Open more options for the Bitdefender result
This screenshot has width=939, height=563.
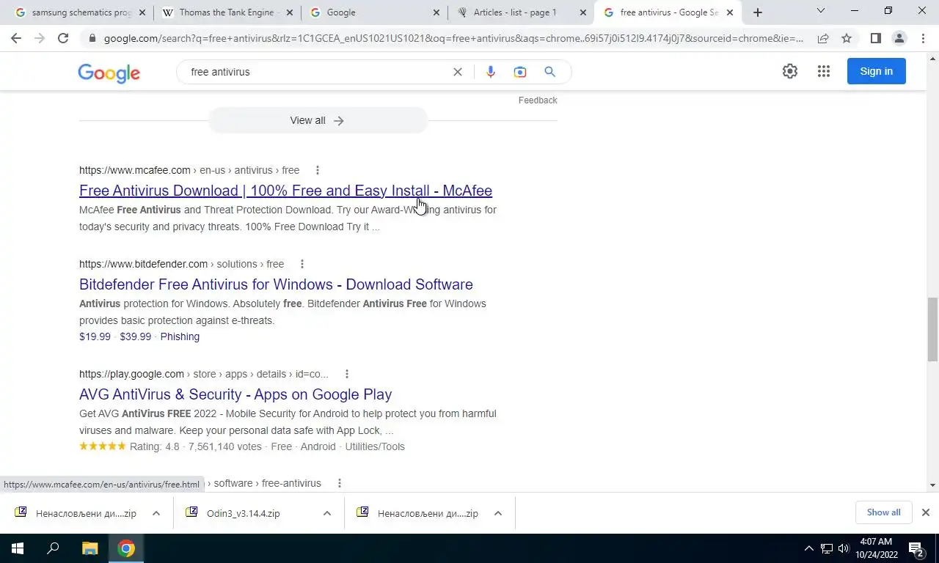(302, 264)
